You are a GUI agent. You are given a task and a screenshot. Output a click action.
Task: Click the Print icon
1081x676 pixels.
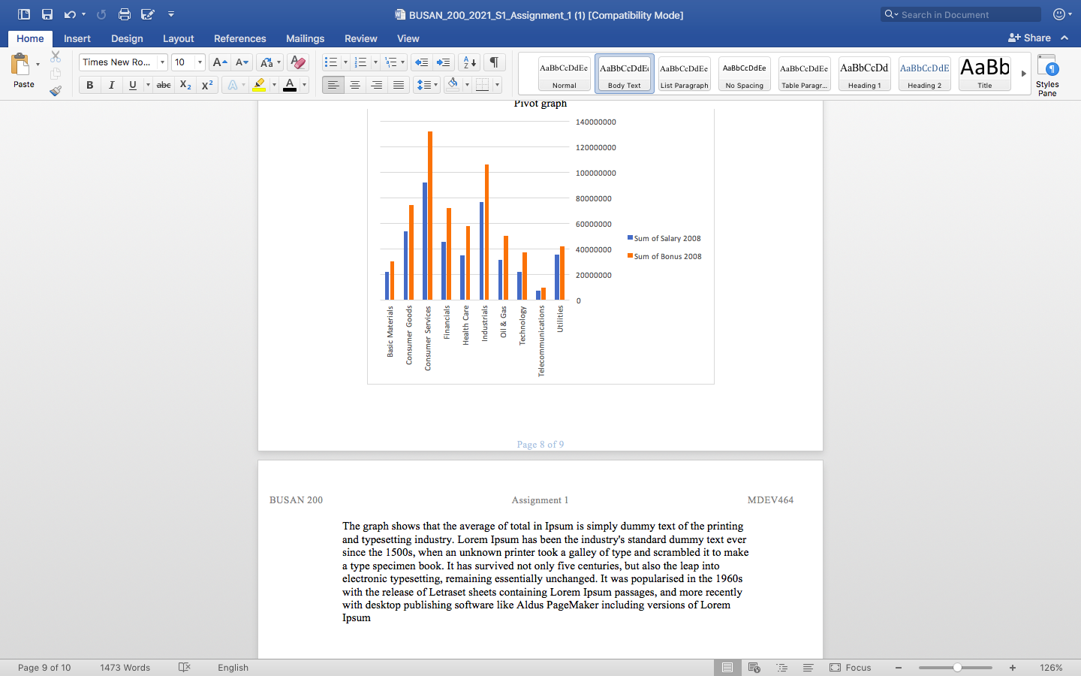pyautogui.click(x=125, y=14)
